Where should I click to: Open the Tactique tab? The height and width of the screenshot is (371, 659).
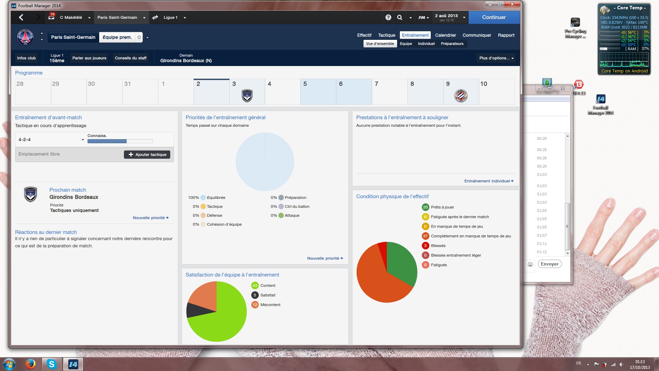pyautogui.click(x=386, y=35)
